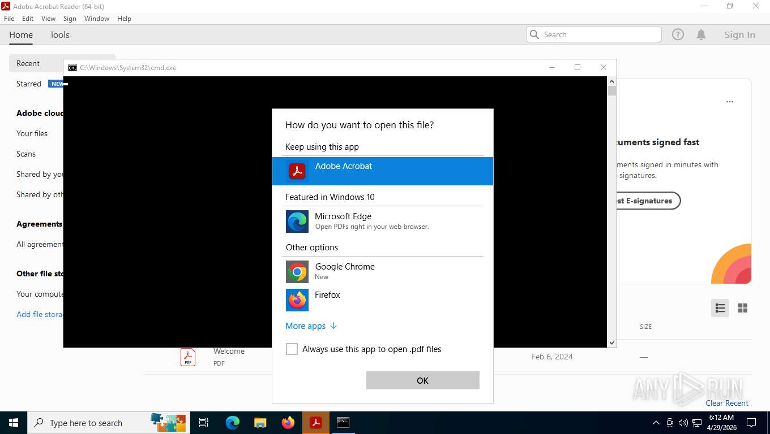Open Task View on the taskbar
The image size is (770, 434).
coord(204,423)
